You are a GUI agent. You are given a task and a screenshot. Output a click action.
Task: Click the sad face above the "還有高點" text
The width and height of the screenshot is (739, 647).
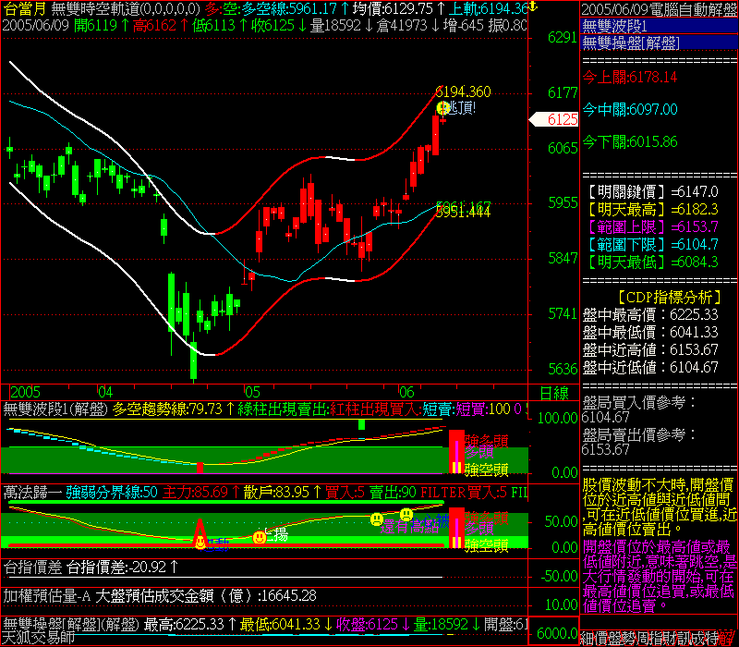[377, 519]
